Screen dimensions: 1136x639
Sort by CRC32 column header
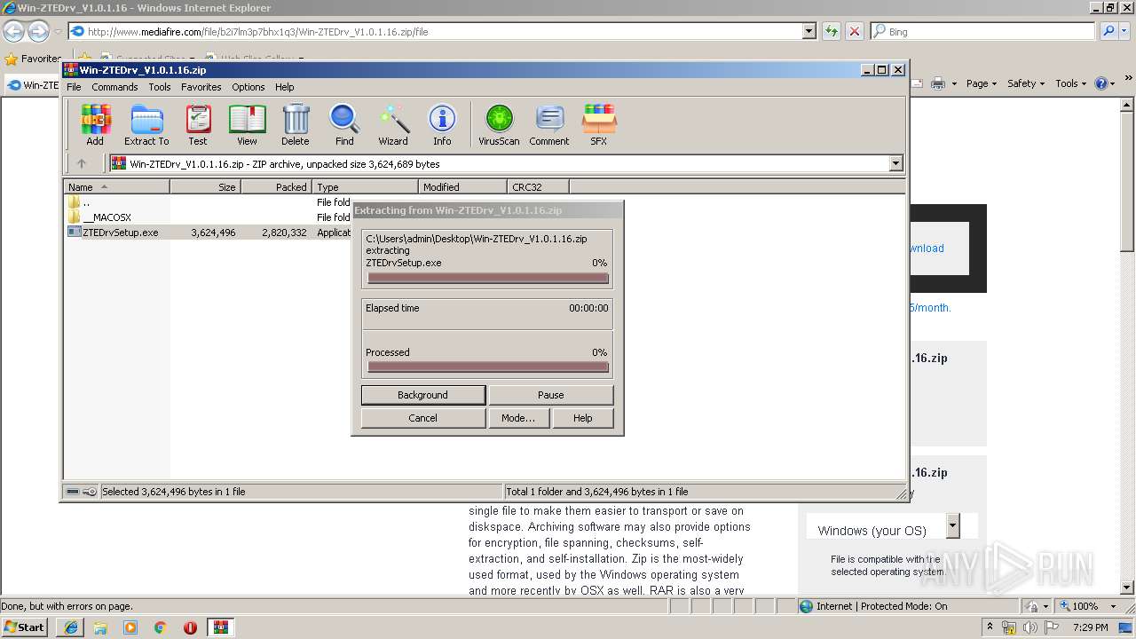pos(539,187)
